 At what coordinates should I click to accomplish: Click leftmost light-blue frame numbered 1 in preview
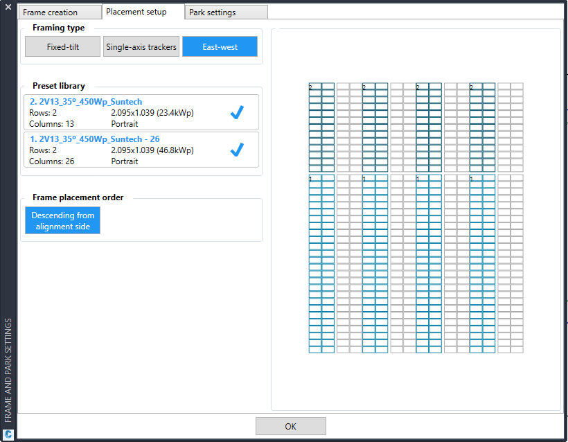tap(321, 263)
